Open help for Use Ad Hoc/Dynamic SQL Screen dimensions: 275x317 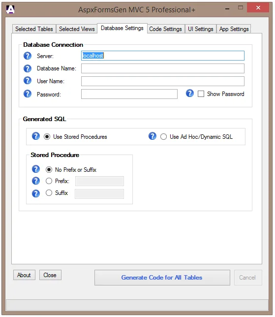[153, 136]
